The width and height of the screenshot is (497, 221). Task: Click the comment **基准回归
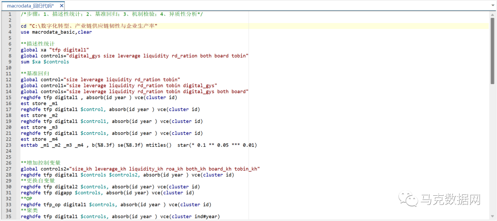(x=35, y=74)
